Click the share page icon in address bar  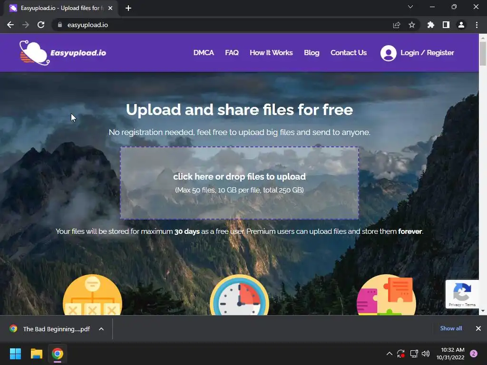click(397, 25)
